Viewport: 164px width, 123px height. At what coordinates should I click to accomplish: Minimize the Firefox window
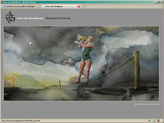click(156, 2)
